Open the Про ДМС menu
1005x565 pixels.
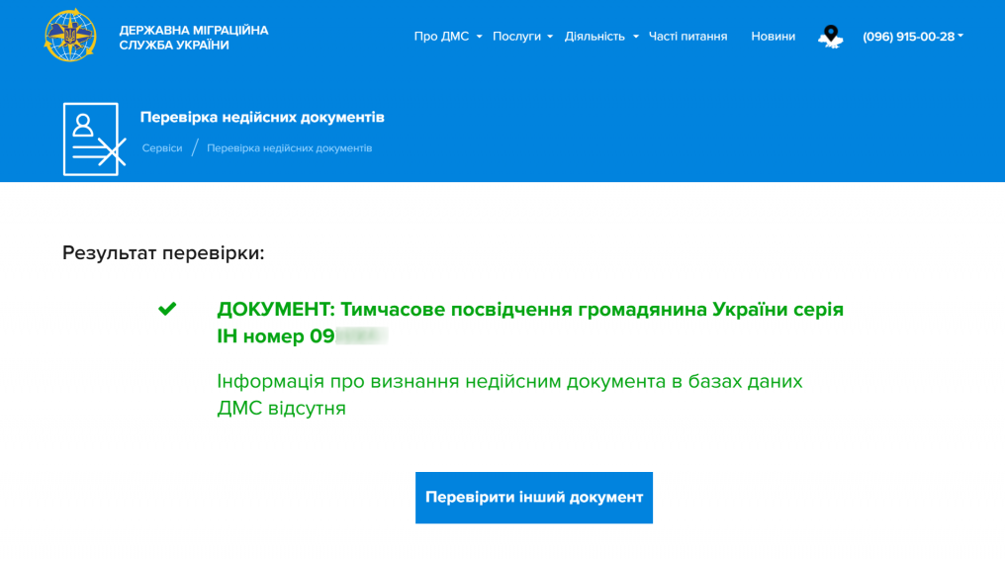(441, 37)
